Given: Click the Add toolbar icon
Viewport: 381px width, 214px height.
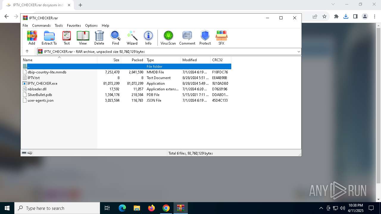Looking at the screenshot, I should tap(32, 38).
